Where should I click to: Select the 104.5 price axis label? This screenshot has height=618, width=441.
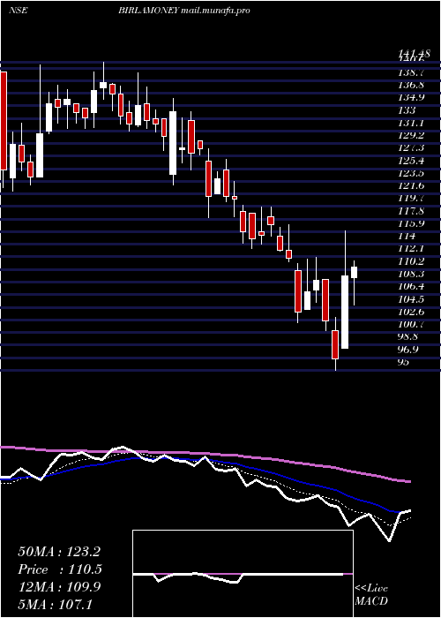(411, 299)
